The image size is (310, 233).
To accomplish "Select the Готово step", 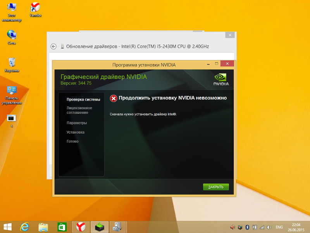I will click(x=72, y=141).
